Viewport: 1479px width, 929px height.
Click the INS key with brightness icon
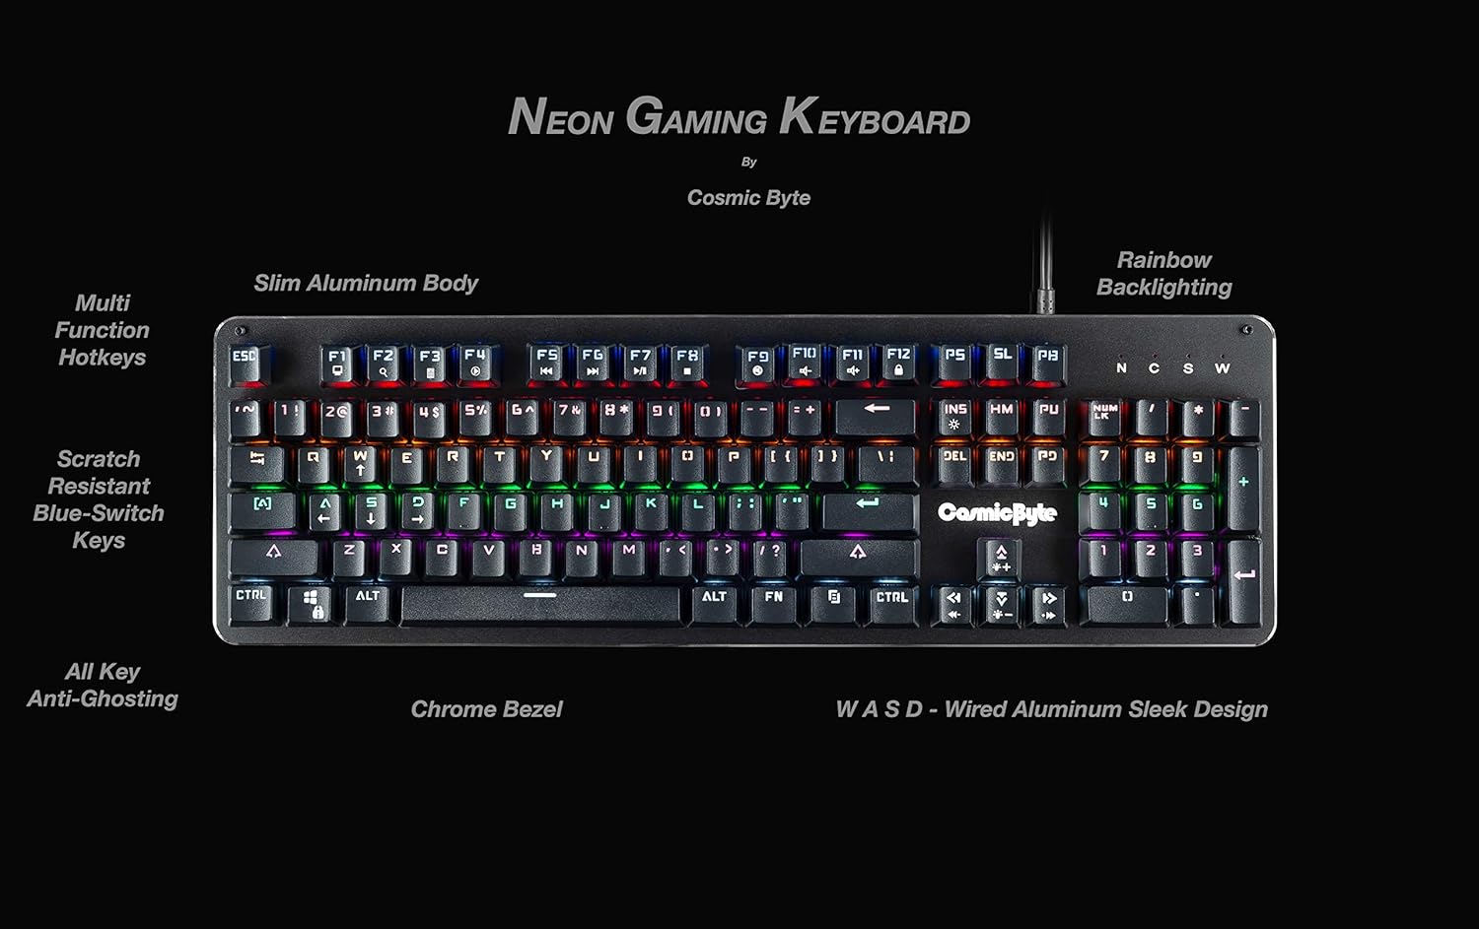[954, 417]
